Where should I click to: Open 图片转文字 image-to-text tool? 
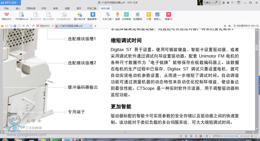[x=80, y=15]
